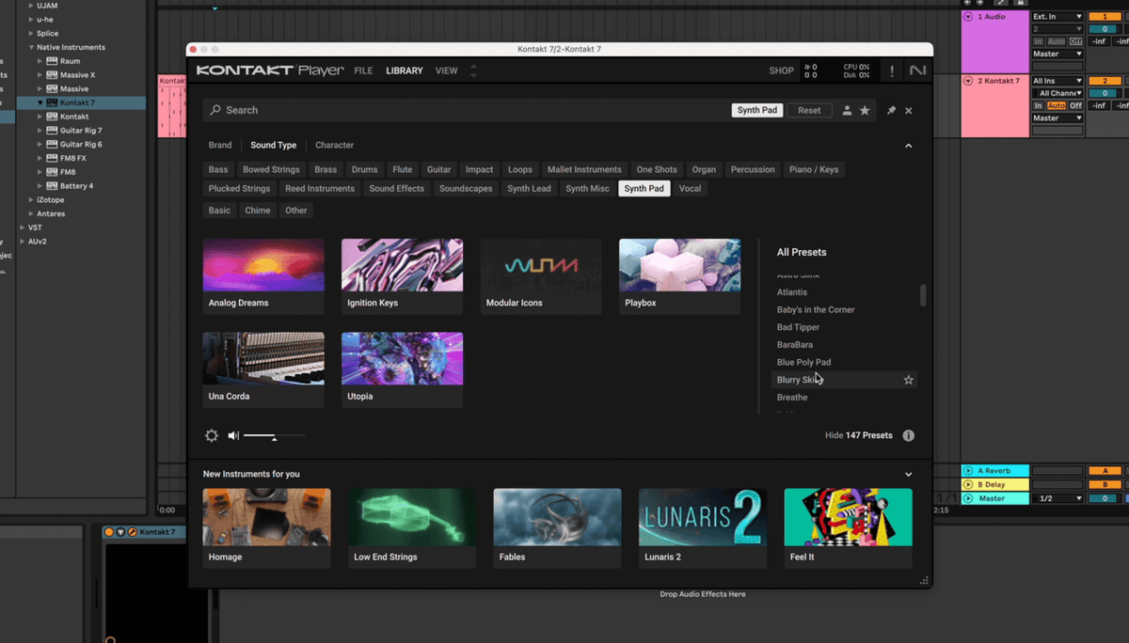This screenshot has width=1129, height=643.
Task: Toggle the Bass sound type tag
Action: [x=218, y=169]
